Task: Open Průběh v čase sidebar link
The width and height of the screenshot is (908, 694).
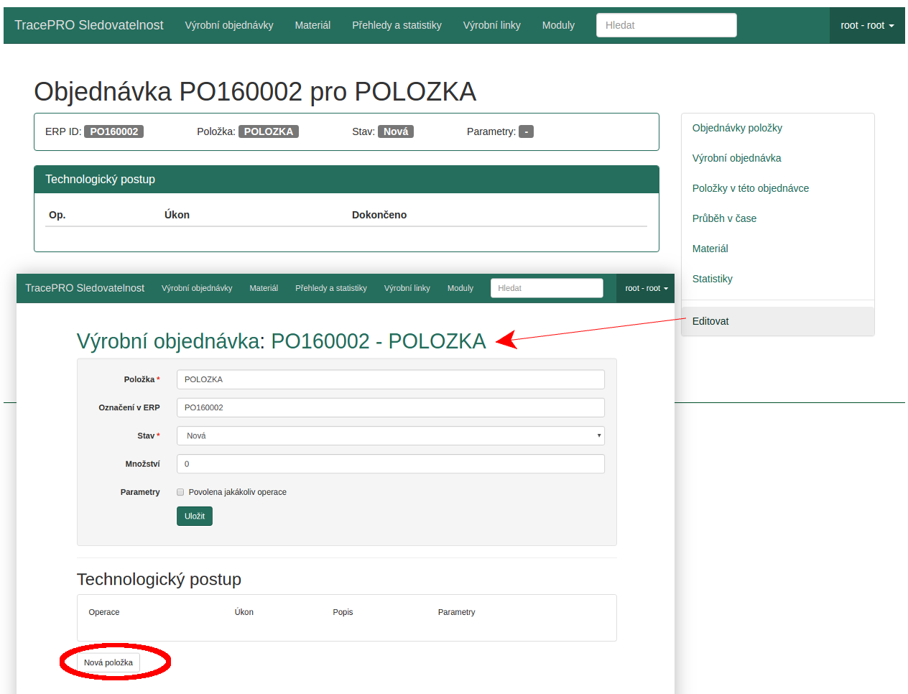Action: (724, 218)
